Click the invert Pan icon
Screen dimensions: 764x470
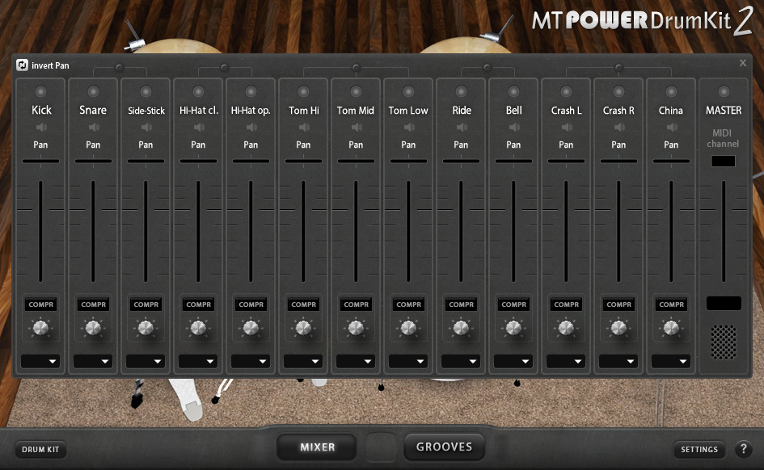pos(22,65)
